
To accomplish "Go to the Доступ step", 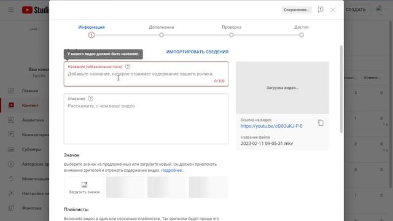I will click(x=302, y=27).
